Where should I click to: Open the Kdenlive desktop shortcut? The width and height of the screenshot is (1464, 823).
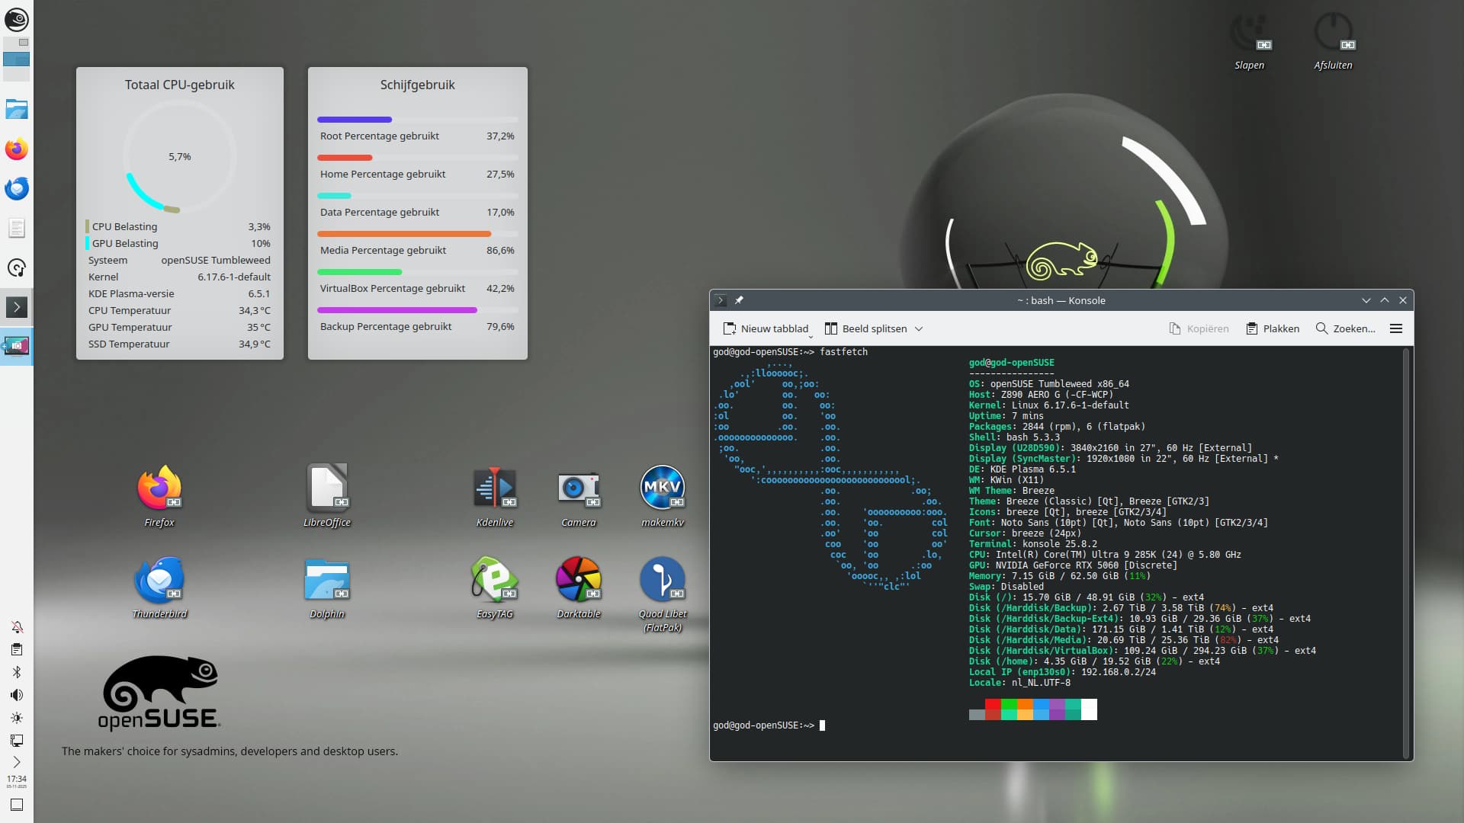494,488
